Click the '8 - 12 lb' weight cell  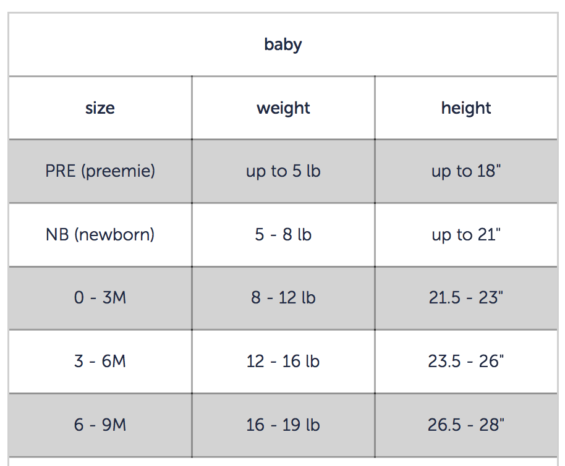click(283, 298)
